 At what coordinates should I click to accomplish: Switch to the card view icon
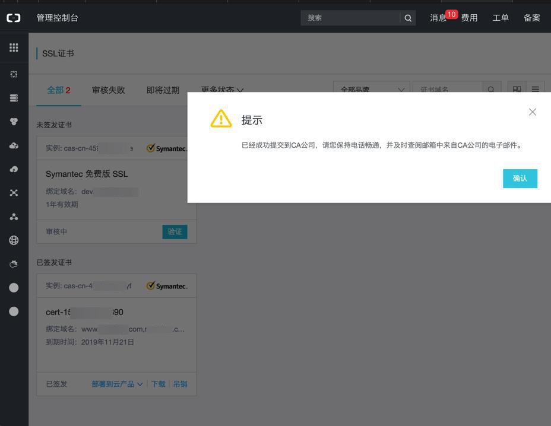pyautogui.click(x=517, y=89)
